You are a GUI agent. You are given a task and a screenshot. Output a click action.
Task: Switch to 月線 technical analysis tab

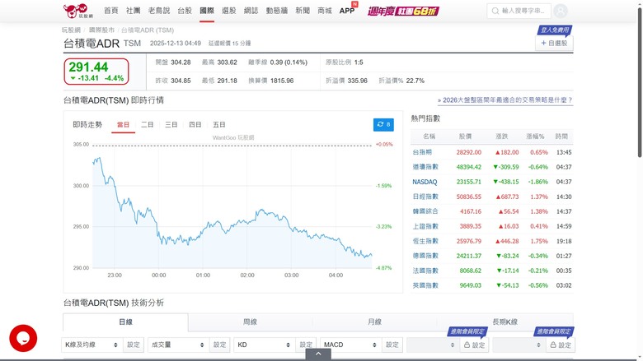coord(374,322)
